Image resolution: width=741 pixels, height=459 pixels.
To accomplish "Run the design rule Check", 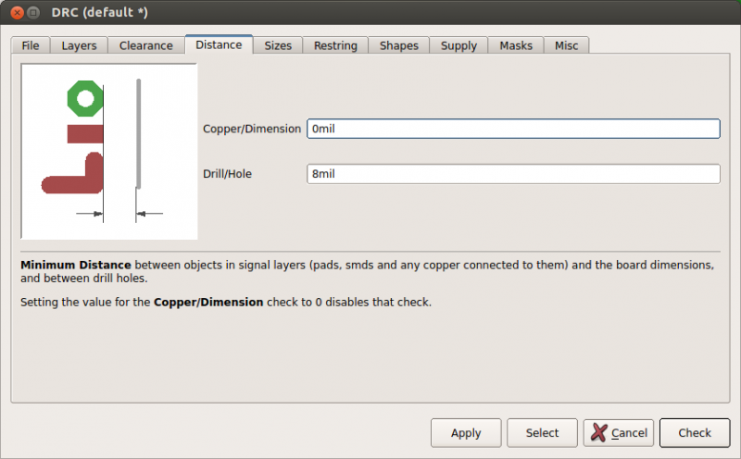I will tap(694, 432).
